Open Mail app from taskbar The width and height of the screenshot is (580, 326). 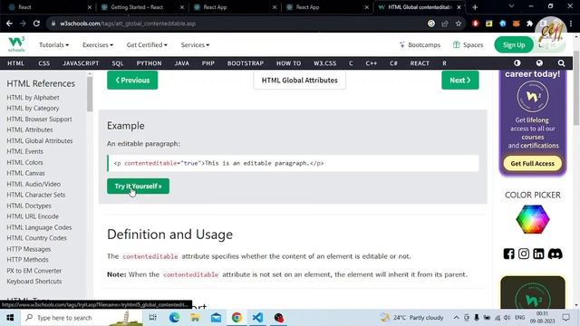pyautogui.click(x=216, y=318)
